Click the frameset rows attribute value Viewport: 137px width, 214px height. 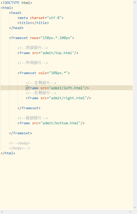coord(56,38)
